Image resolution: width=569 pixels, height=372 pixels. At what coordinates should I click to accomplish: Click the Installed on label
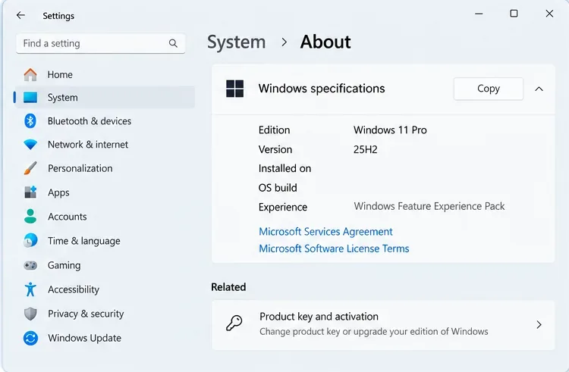[x=284, y=168]
